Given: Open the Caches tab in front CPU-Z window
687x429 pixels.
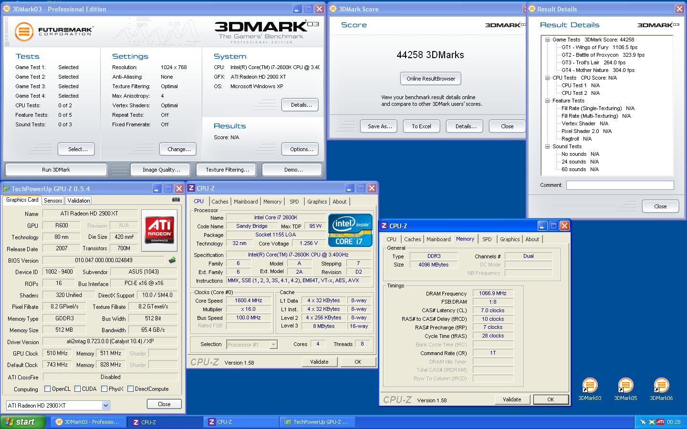Looking at the screenshot, I should 412,239.
